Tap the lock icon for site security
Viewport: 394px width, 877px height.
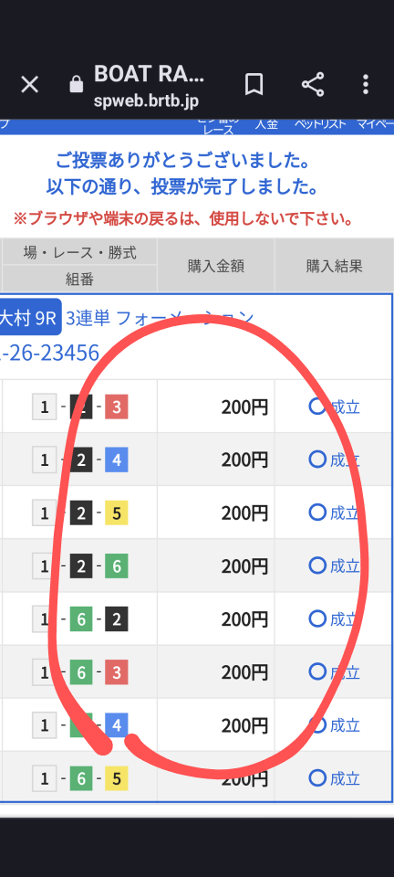(76, 84)
